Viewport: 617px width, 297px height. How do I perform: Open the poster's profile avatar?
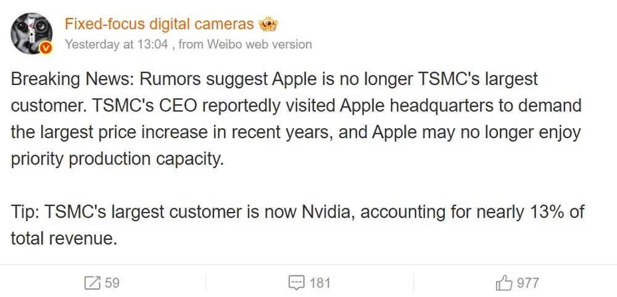(31, 32)
